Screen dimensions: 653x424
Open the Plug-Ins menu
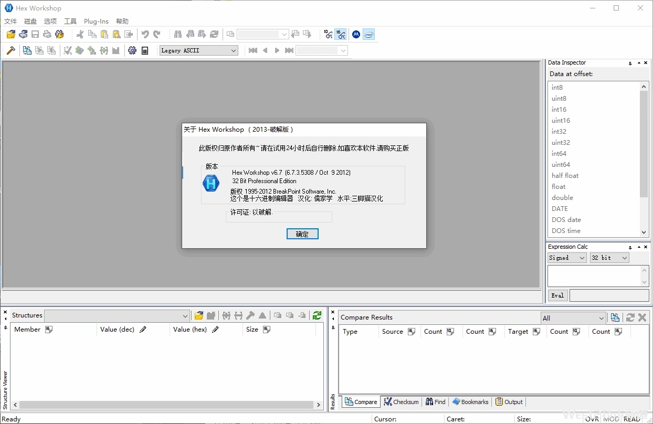(x=96, y=22)
